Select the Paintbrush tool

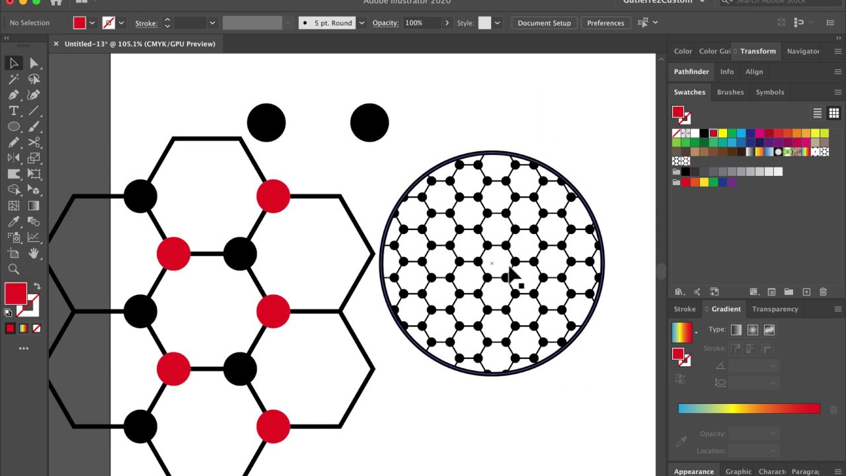pos(34,126)
